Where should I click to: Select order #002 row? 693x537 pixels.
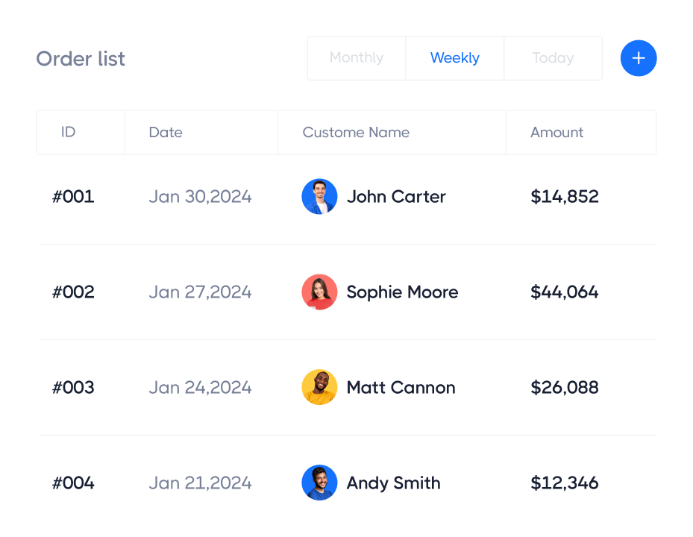pos(73,292)
